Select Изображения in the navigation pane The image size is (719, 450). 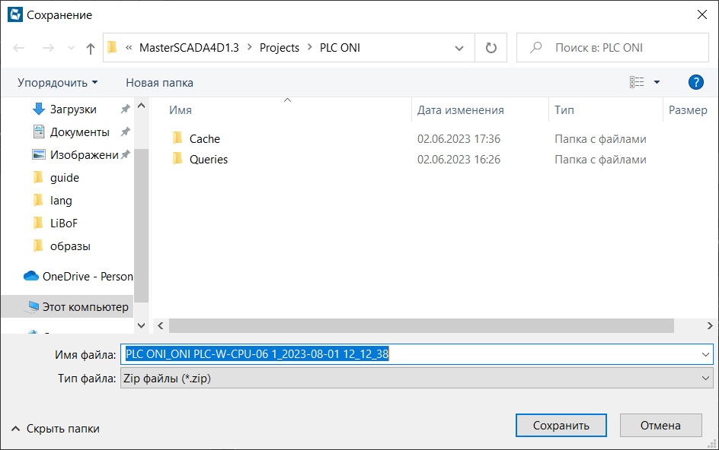[x=84, y=155]
